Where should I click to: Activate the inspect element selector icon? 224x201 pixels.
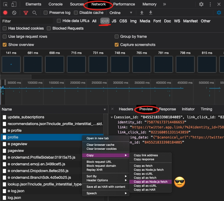pyautogui.click(x=5, y=4)
